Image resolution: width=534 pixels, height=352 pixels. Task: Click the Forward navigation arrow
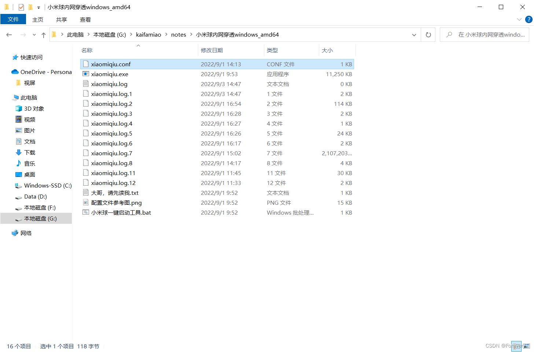coord(23,35)
